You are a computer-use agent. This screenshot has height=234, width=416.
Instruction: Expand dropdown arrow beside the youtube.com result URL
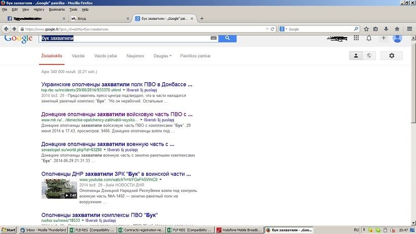click(x=160, y=180)
